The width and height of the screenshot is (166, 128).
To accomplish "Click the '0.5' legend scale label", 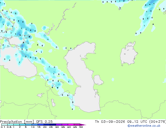I will coord(9,127).
